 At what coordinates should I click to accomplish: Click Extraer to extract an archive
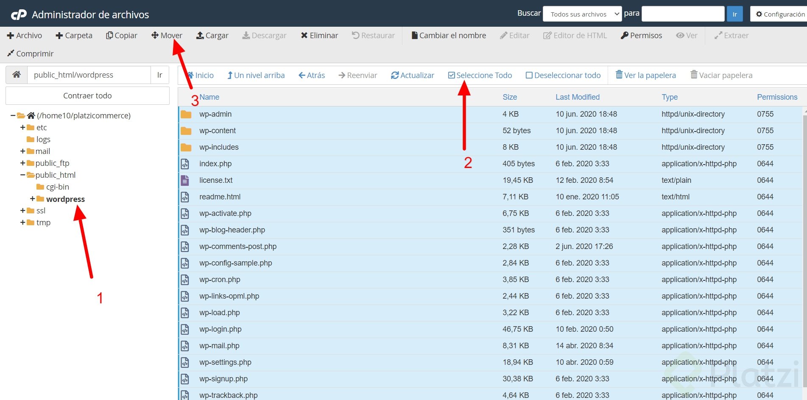click(x=732, y=36)
